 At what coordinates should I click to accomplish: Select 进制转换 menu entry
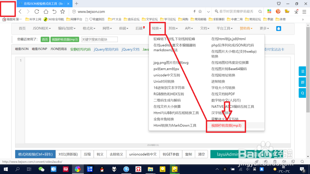pyautogui.click(x=218, y=81)
